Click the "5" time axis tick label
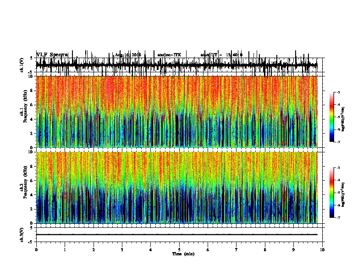 179,249
